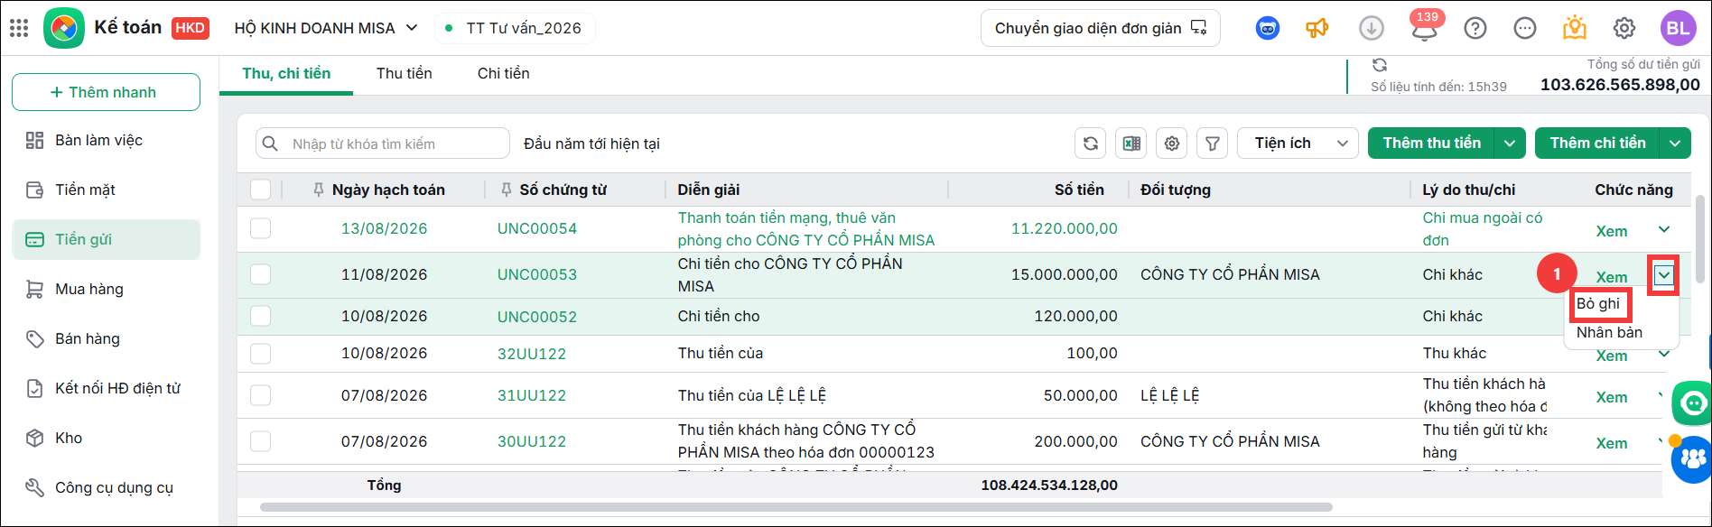Expand the Thêm chi tiền arrow
Viewport: 1712px width, 527px height.
tap(1676, 143)
